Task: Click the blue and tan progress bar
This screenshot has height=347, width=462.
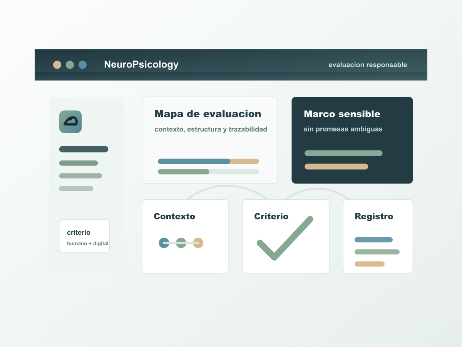Action: [x=208, y=161]
